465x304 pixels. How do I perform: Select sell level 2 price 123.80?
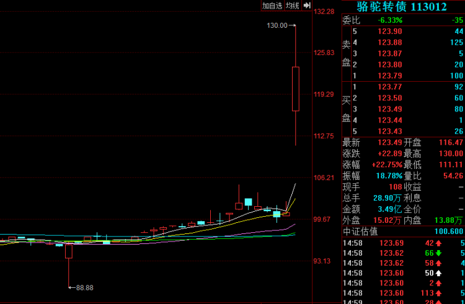point(390,64)
